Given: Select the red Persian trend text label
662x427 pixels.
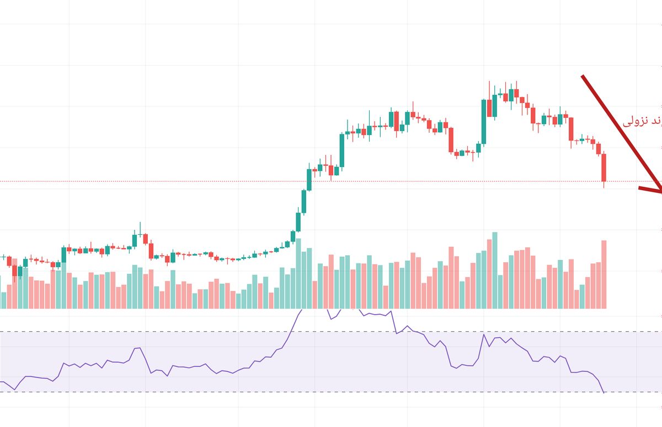Looking at the screenshot, I should point(642,121).
